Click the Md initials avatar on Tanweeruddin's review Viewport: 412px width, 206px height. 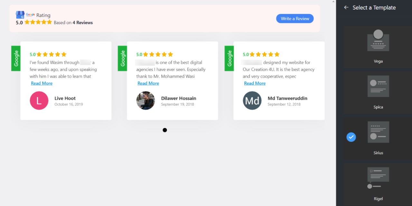tap(252, 101)
